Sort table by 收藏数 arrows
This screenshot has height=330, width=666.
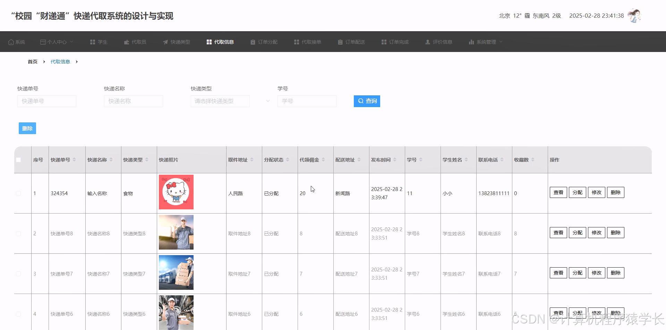[x=533, y=160]
